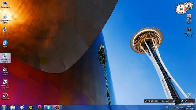196x110 pixels.
Task: Open the ZloBF3Lau... v.6.0.0 archive icon
Action: [x=189, y=32]
